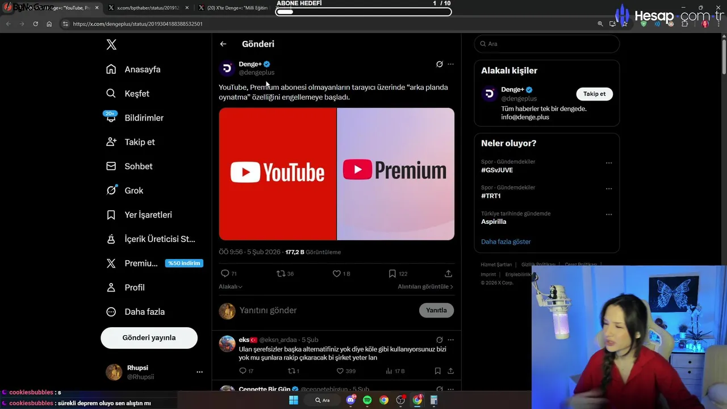The height and width of the screenshot is (409, 727).
Task: Click the Yanıtla button
Action: tap(436, 310)
